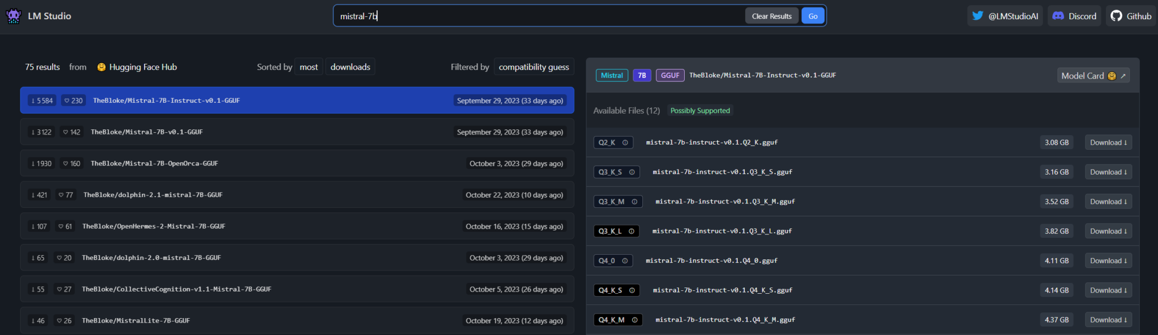1158x335 pixels.
Task: Click the heart badge showing 160 likes
Action: click(71, 164)
